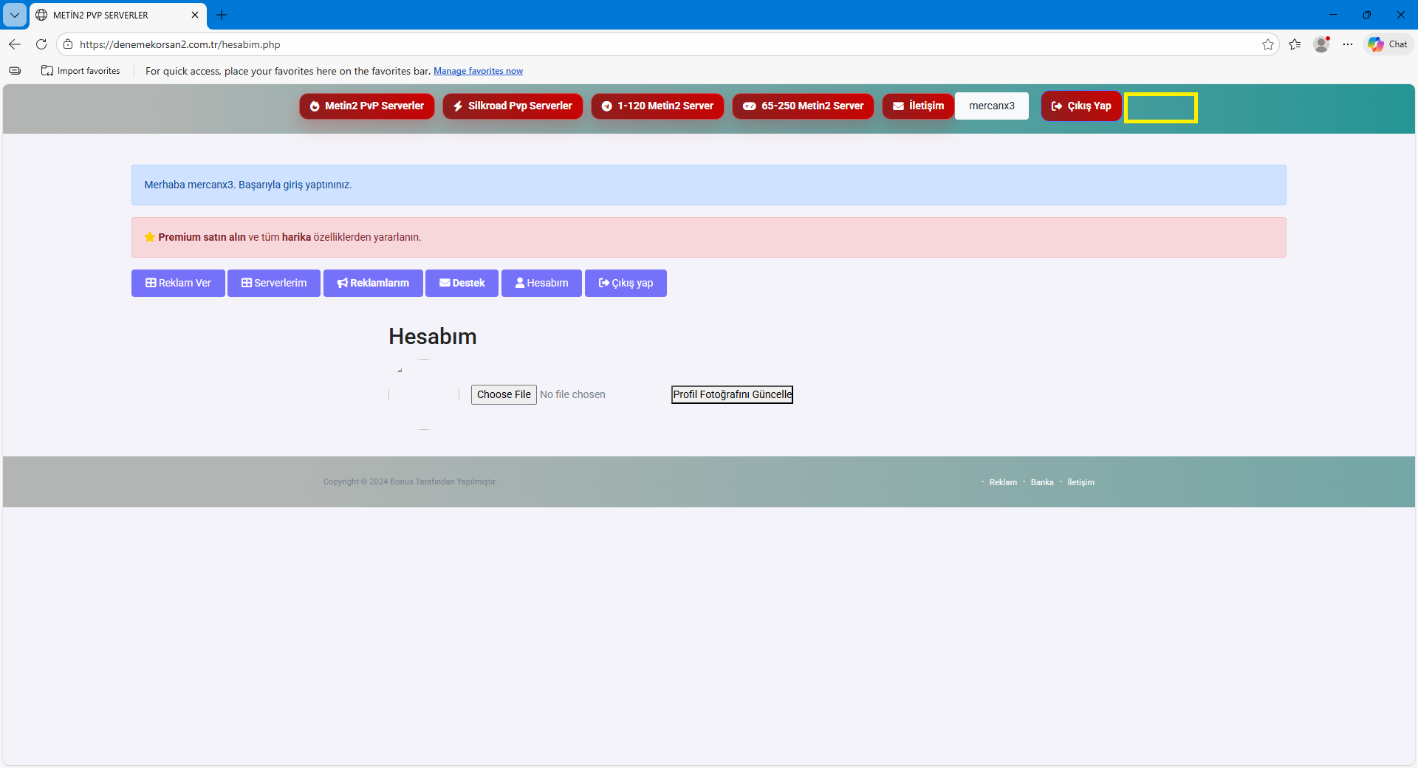Click Profil Fotoğrafını Güncelle button
Image resolution: width=1418 pixels, height=768 pixels.
tap(732, 394)
